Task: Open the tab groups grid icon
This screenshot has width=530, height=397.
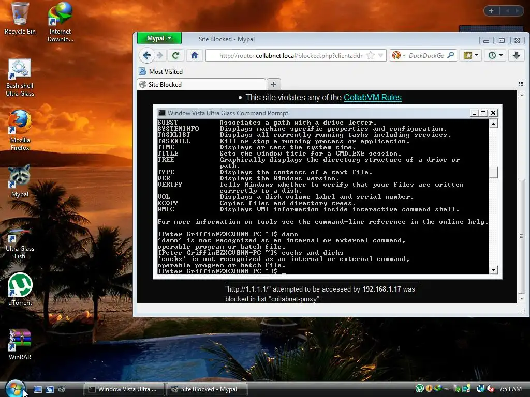Action: (521, 84)
